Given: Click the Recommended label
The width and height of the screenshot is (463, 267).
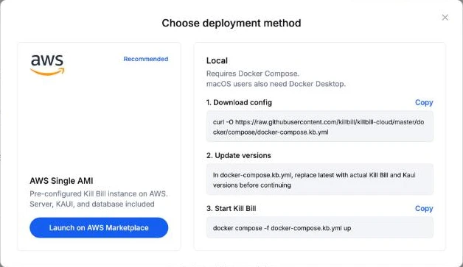Looking at the screenshot, I should point(146,59).
